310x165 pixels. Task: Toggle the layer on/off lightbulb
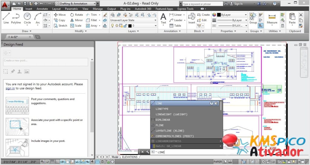[112, 26]
